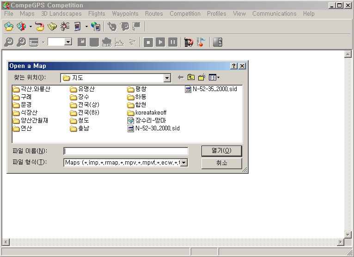Image resolution: width=354 pixels, height=257 pixels.
Task: Click the 취소 button
Action: [x=221, y=163]
